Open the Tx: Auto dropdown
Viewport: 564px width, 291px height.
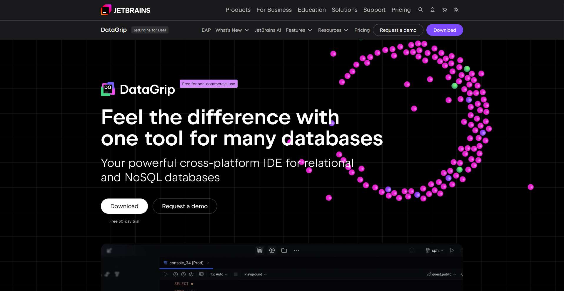219,274
